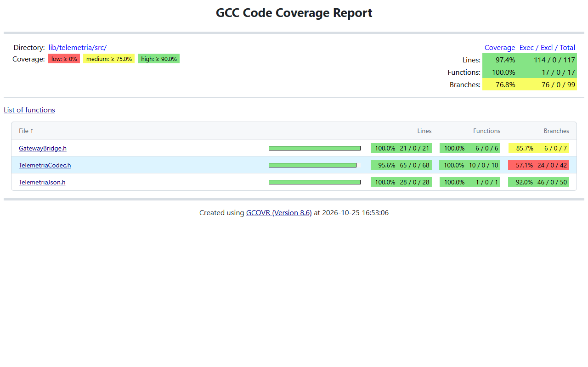Open TelemetriaCodec.h coverage details
The height and width of the screenshot is (367, 588).
click(45, 165)
